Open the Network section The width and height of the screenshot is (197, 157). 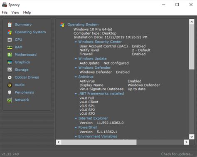pos(22,100)
